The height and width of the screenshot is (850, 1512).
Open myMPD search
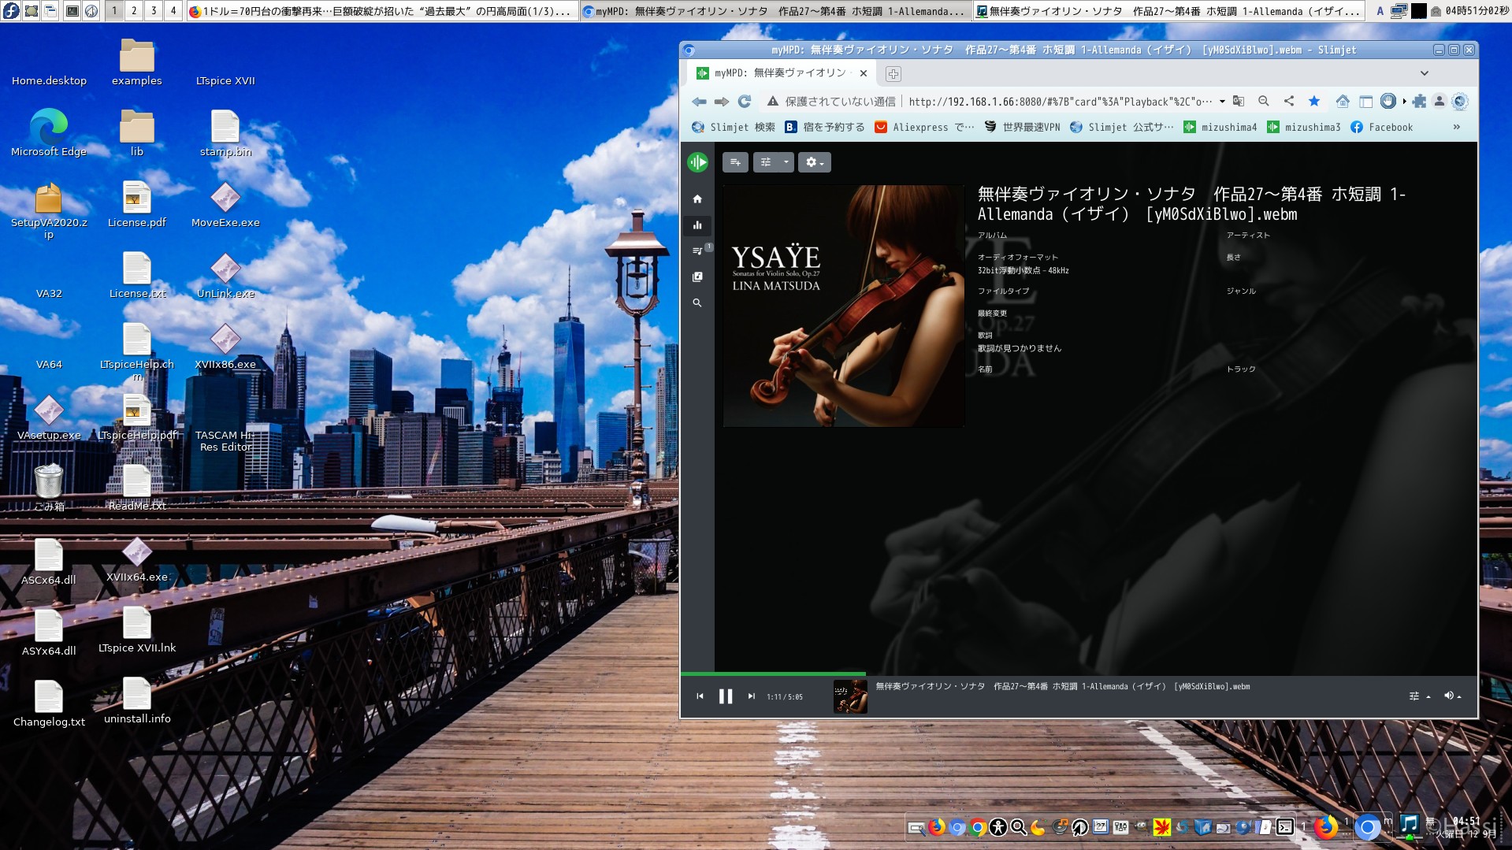point(697,303)
